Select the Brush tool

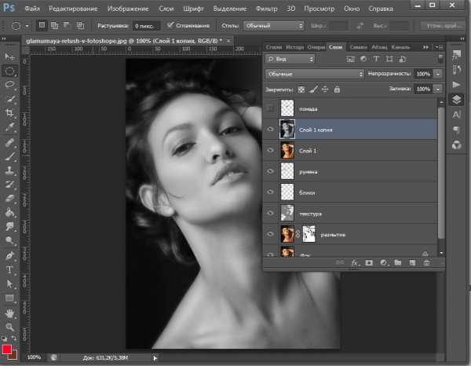[9, 156]
